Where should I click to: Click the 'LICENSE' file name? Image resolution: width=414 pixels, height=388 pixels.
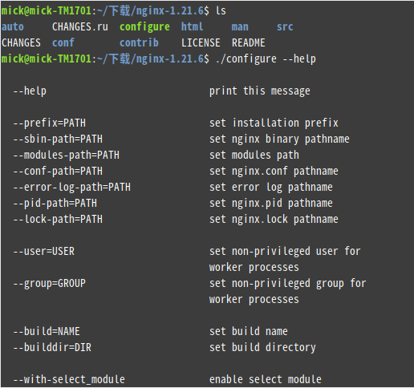click(x=201, y=42)
